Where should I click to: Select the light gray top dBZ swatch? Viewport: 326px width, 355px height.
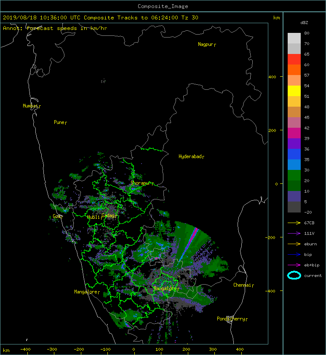tap(294, 38)
